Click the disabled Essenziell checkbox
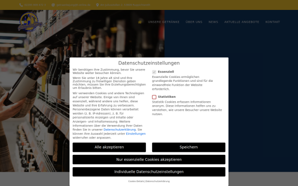This screenshot has width=298, height=186. pos(154,72)
